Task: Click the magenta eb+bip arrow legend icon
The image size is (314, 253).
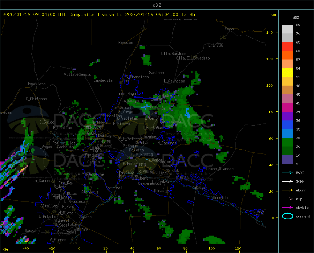Action: click(287, 208)
